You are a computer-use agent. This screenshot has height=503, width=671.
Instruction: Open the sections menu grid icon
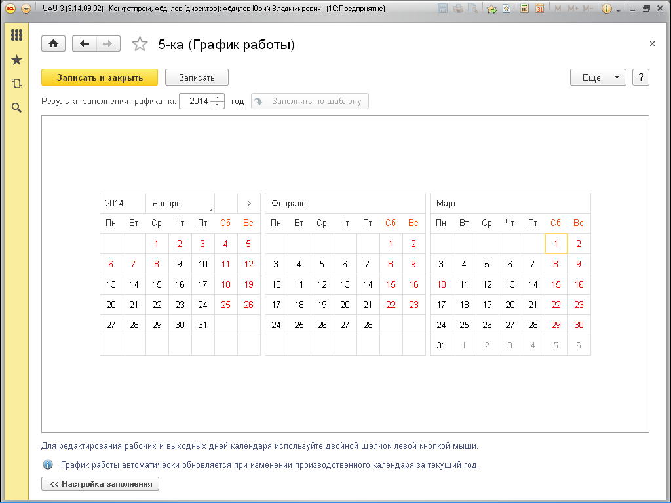point(16,35)
